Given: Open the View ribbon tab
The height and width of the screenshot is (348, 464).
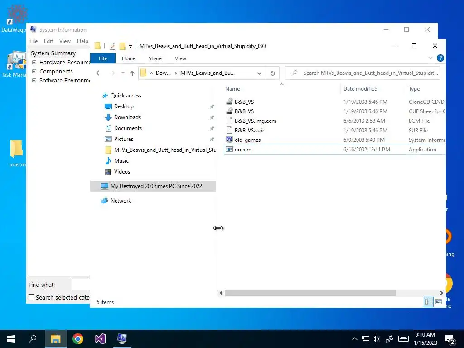Looking at the screenshot, I should pyautogui.click(x=180, y=58).
